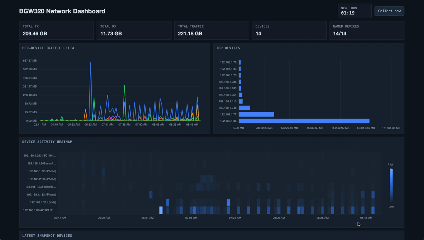Click the 192.168.1.72 label in Top Devices
The height and width of the screenshot is (240, 424).
(228, 62)
